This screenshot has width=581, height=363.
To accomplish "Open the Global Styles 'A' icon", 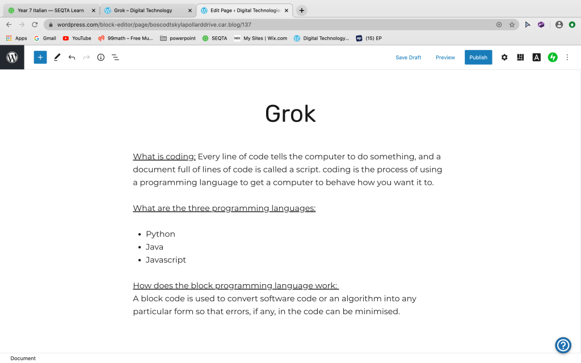I will tap(536, 57).
